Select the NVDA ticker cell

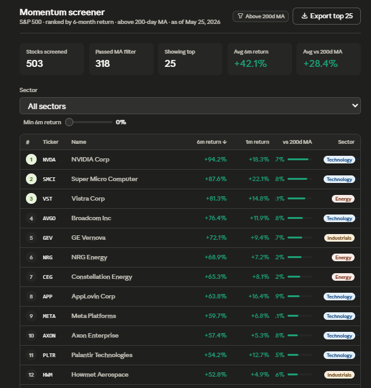49,160
